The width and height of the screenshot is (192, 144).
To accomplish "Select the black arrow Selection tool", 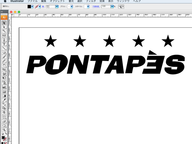I will tap(4, 23).
